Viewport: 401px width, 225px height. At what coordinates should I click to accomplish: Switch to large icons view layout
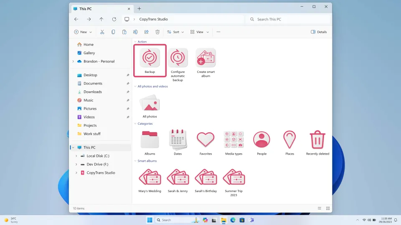328,208
